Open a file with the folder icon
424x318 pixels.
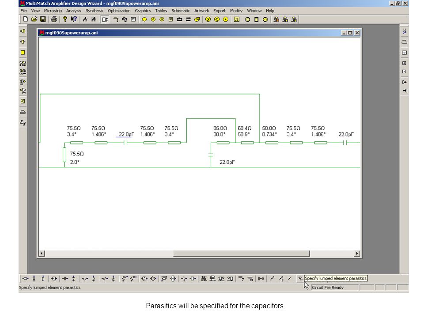tap(34, 19)
